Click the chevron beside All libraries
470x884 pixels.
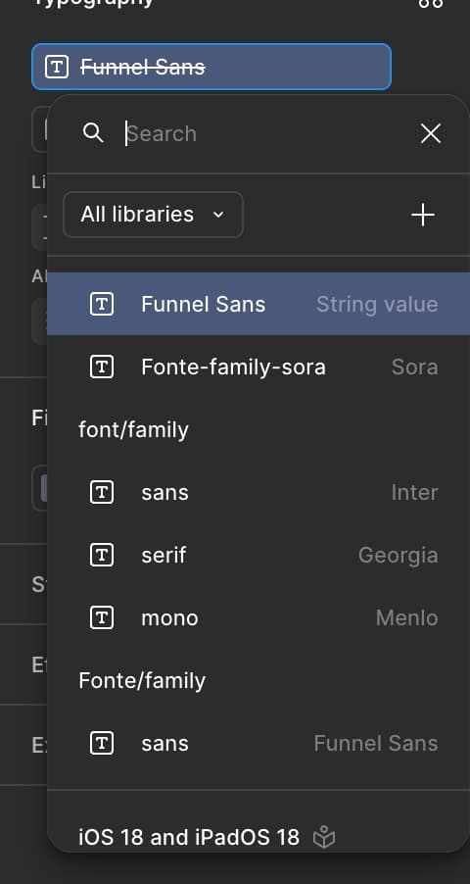(x=218, y=215)
